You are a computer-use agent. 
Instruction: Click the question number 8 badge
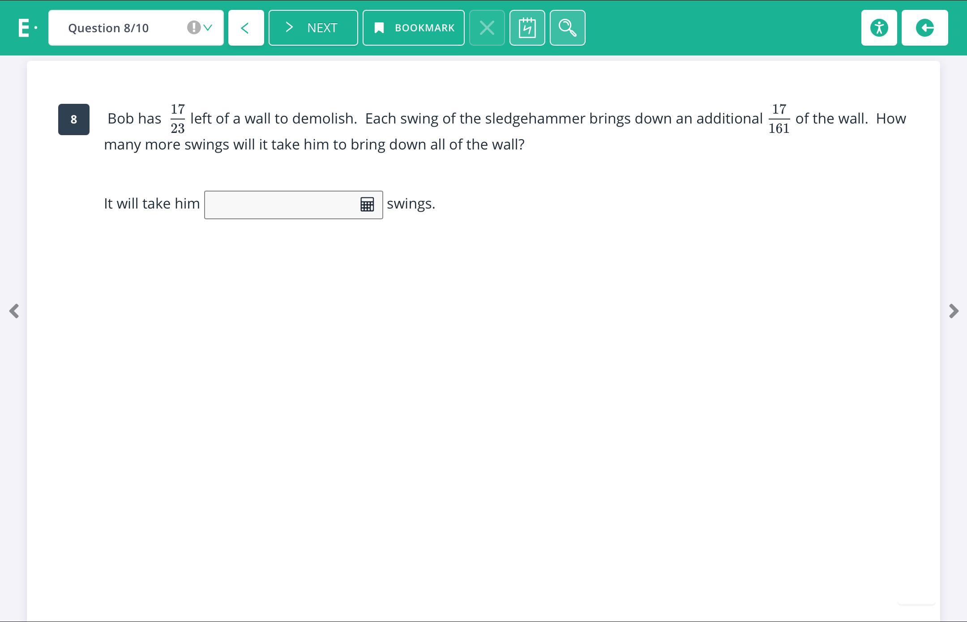tap(74, 119)
